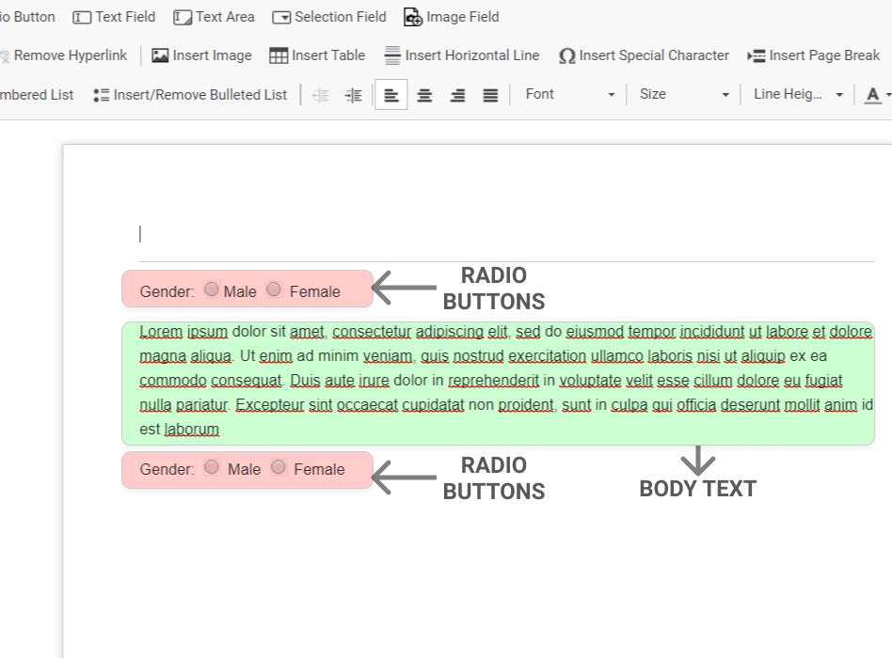Open the Size dropdown

coord(683,94)
